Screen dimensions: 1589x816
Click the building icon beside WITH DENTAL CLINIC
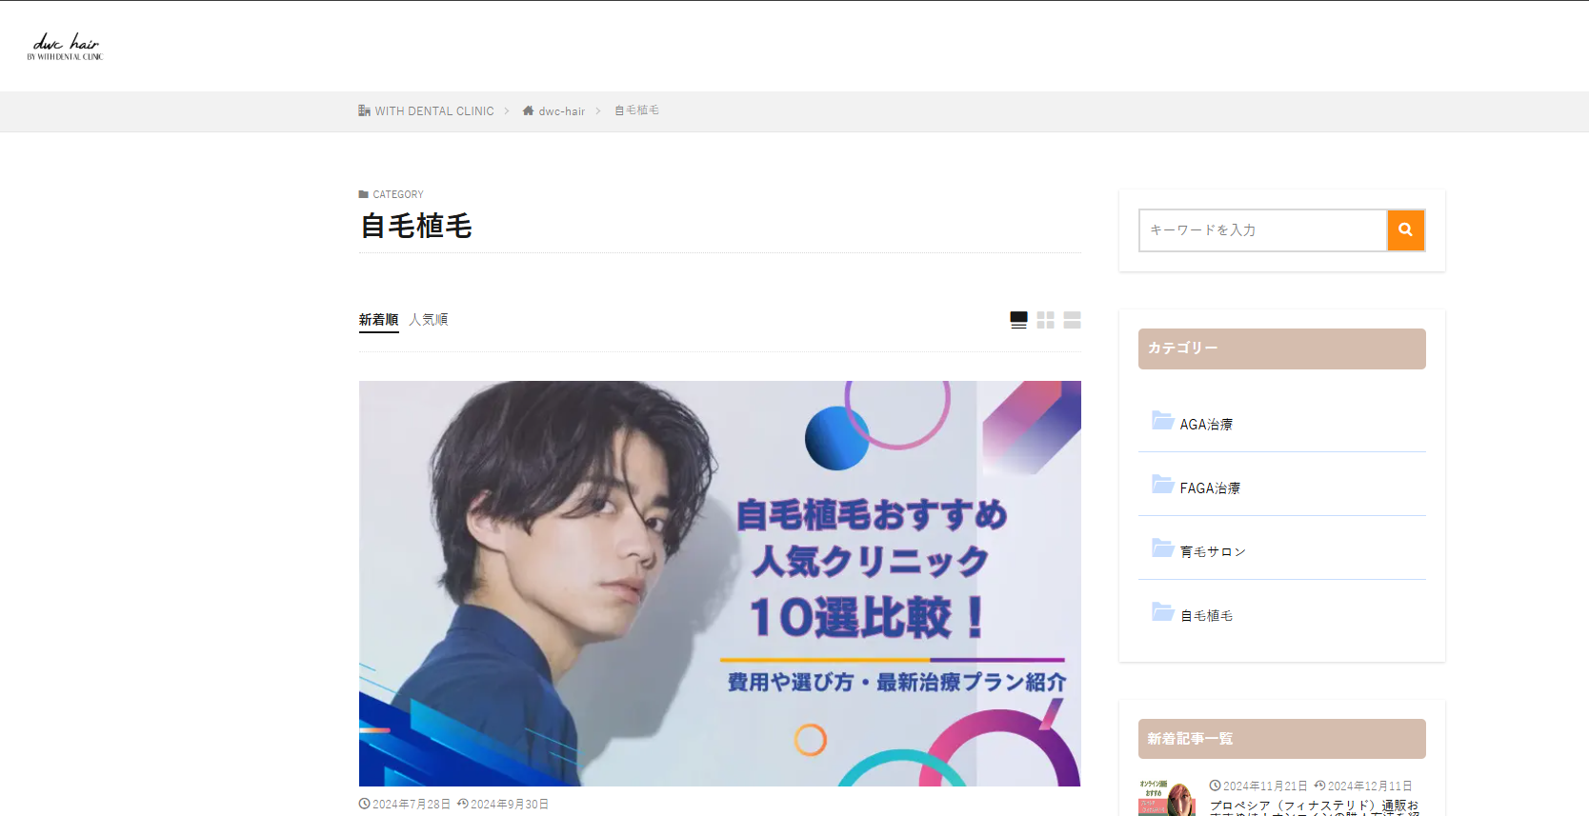(364, 110)
